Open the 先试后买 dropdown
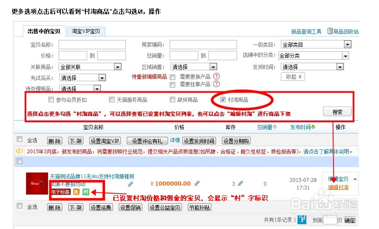The height and width of the screenshot is (229, 379). pyautogui.click(x=83, y=78)
